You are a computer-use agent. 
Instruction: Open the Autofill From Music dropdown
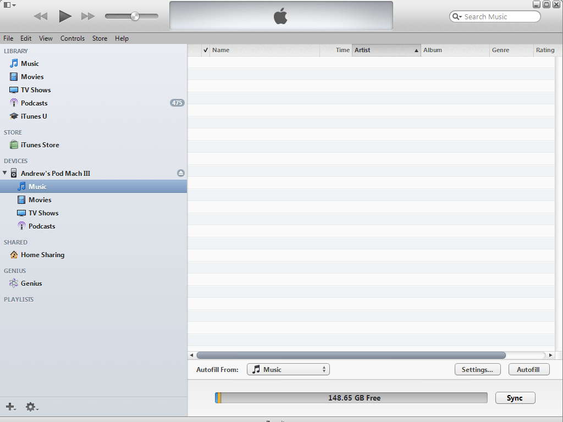tap(288, 369)
